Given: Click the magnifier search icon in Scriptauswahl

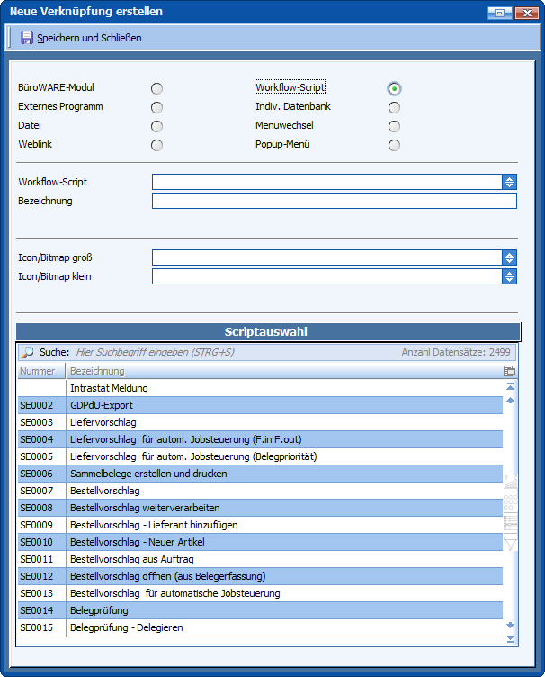Looking at the screenshot, I should (x=27, y=353).
